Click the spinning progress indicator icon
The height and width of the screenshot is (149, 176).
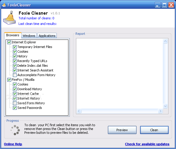[x=15, y=130]
